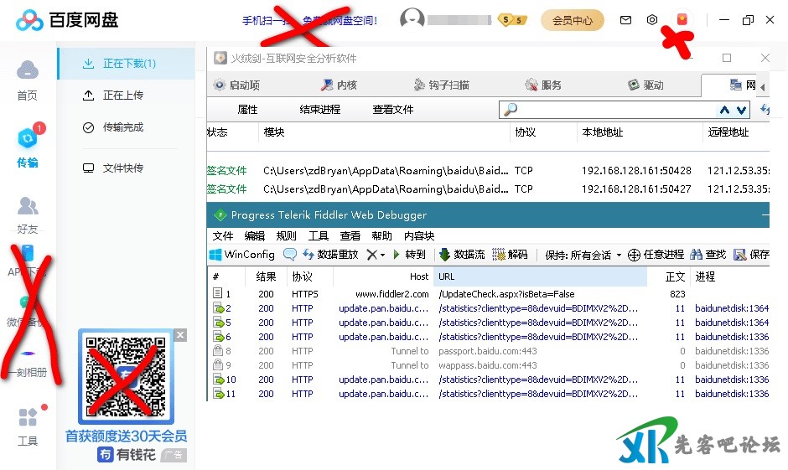This screenshot has height=470, width=788.
Task: Open the 好友 friends section
Action: coord(28,214)
